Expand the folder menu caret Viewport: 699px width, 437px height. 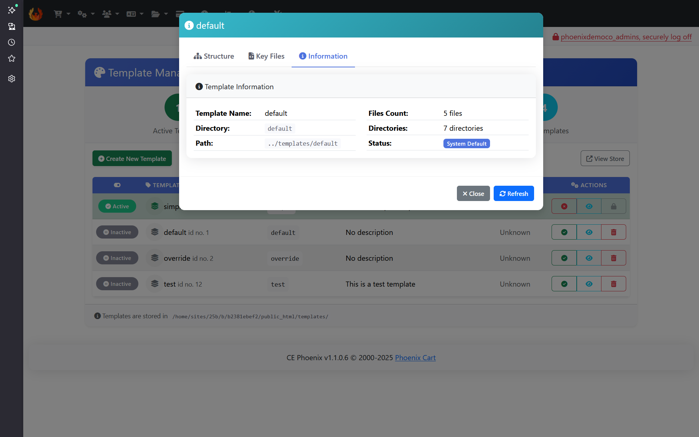point(166,14)
